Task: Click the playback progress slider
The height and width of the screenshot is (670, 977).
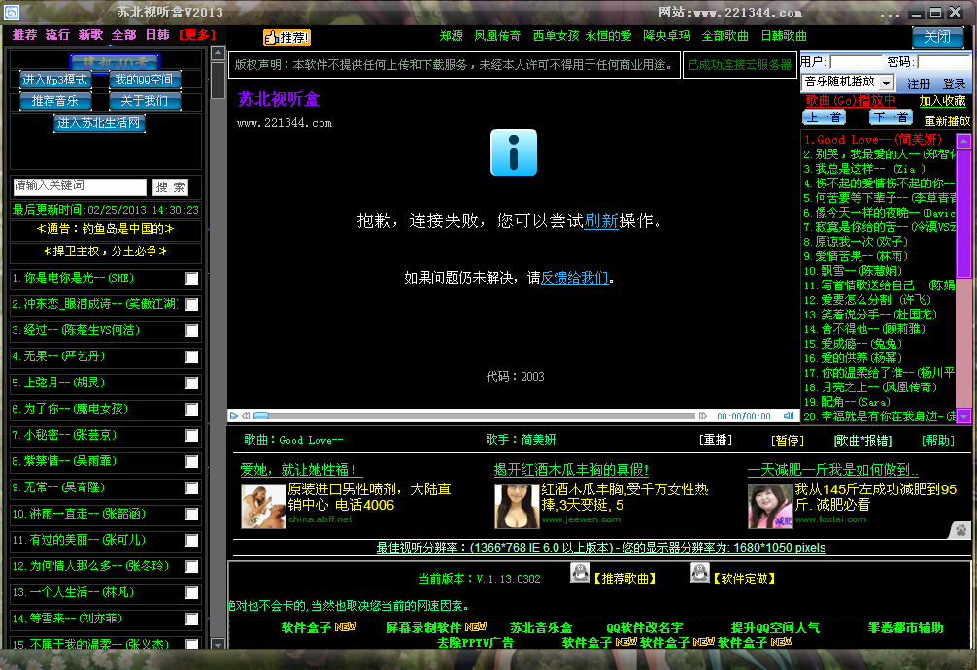Action: [475, 416]
